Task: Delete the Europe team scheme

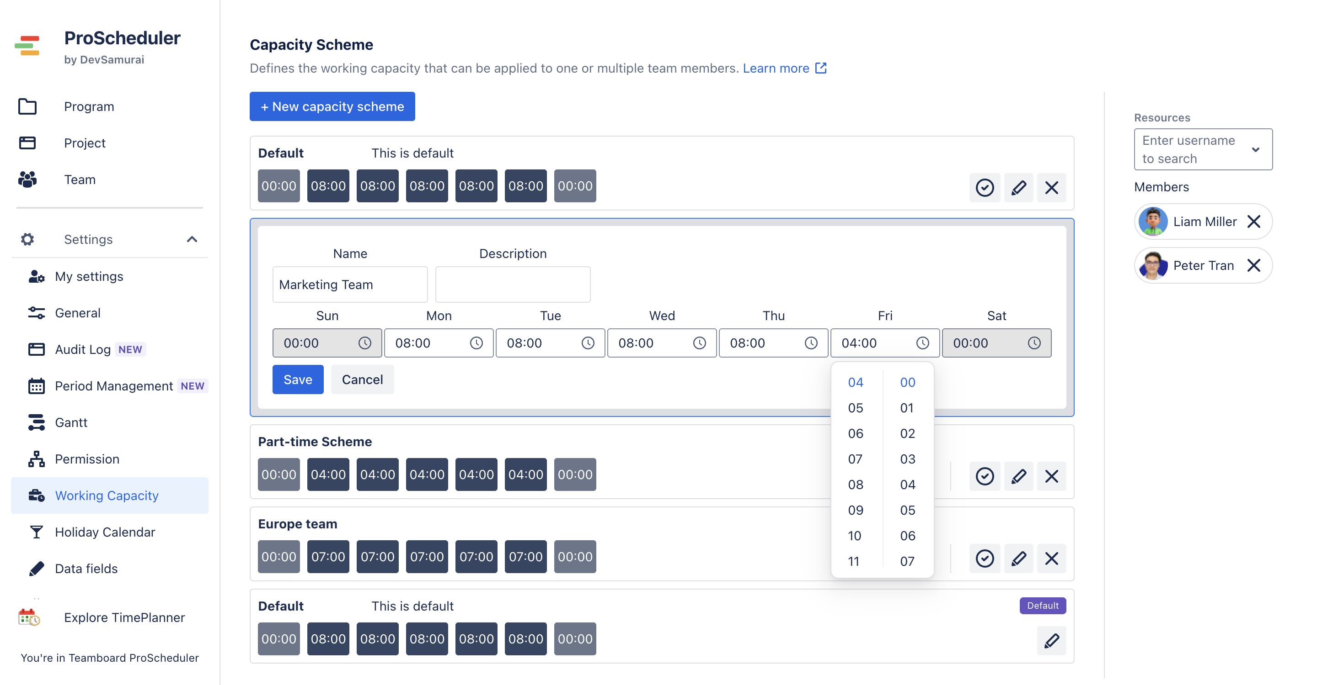Action: coord(1052,559)
